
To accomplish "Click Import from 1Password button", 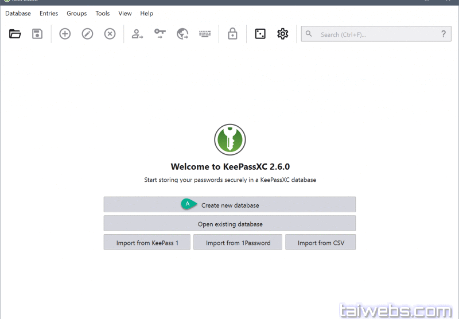I will click(238, 242).
